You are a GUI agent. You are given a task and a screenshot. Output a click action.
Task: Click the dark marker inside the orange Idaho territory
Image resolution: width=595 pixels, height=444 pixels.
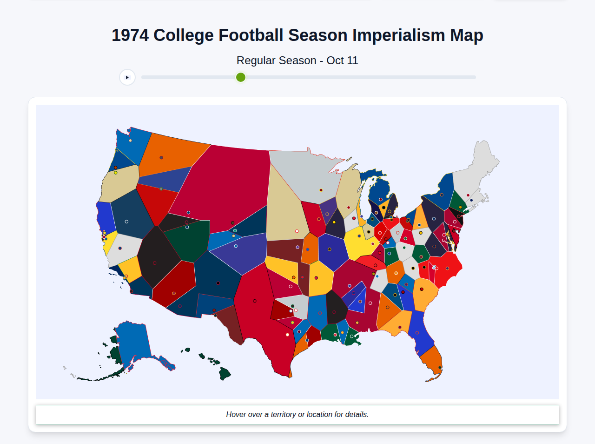tap(161, 157)
